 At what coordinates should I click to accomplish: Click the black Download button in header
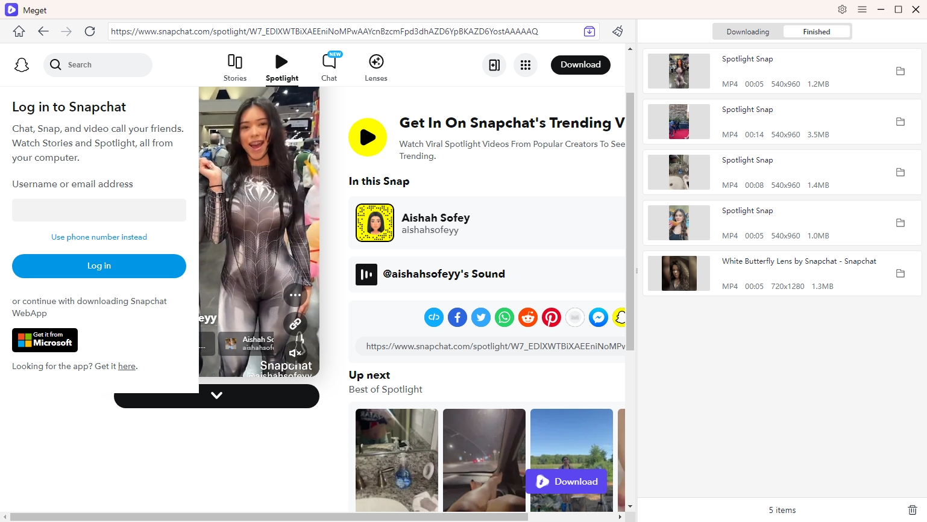(x=580, y=65)
